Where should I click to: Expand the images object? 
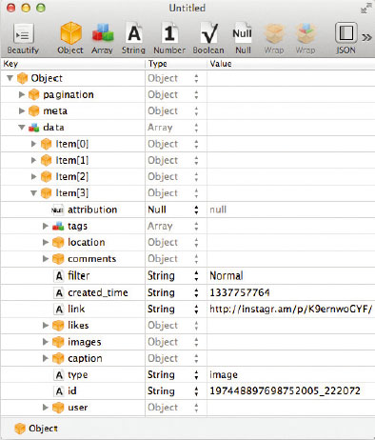click(46, 342)
